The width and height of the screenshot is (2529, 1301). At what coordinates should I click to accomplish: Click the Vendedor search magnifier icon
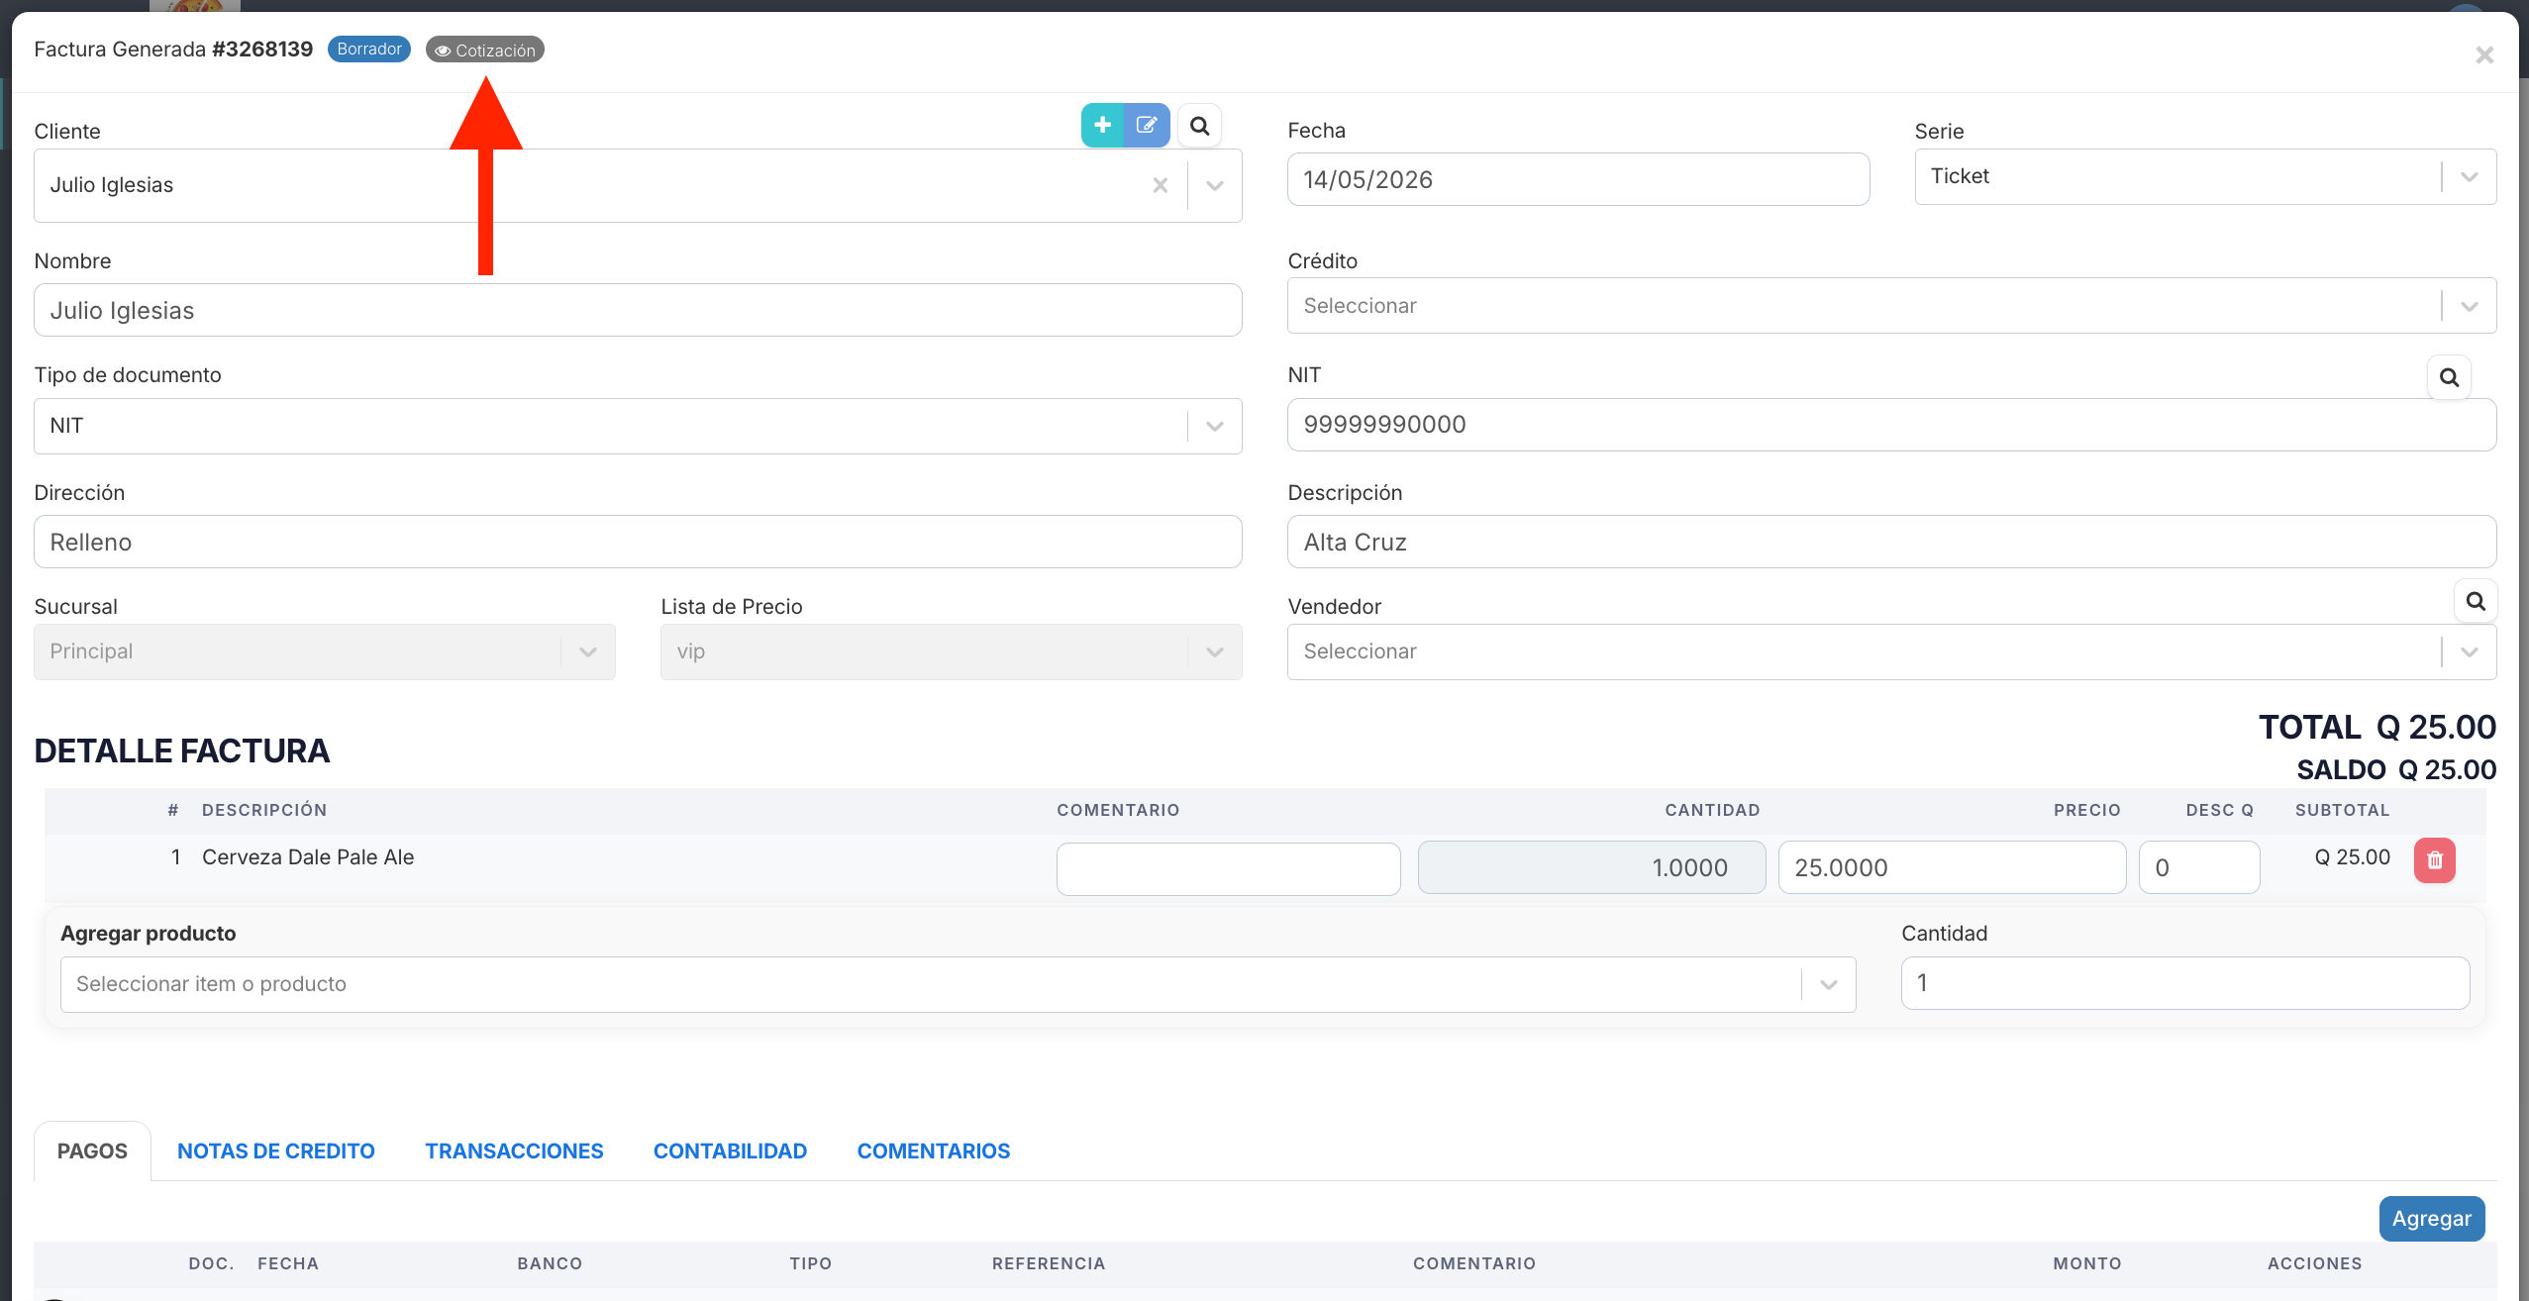click(x=2476, y=601)
